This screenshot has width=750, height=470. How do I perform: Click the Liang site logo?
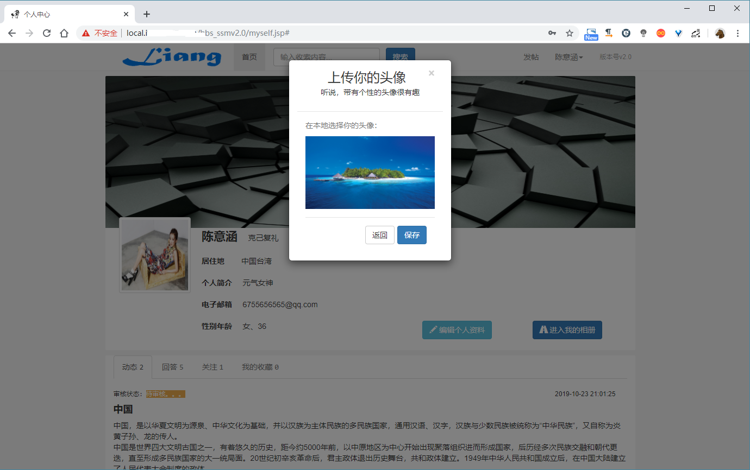click(x=172, y=57)
